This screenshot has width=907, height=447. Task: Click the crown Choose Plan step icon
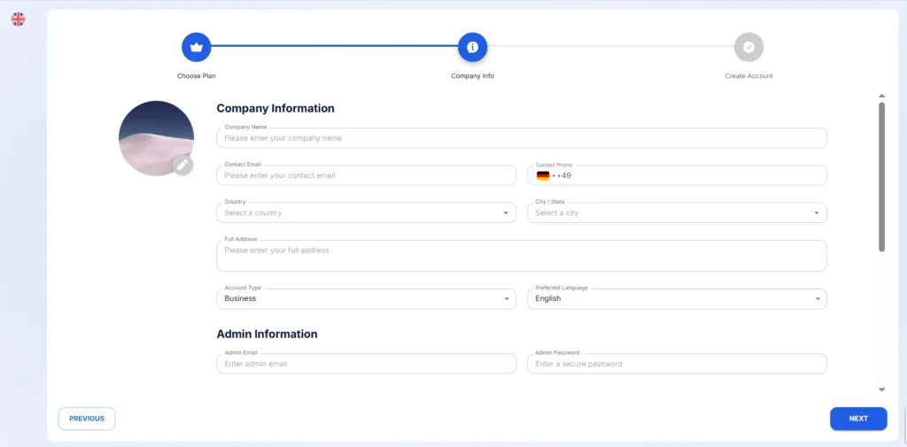[x=196, y=47]
